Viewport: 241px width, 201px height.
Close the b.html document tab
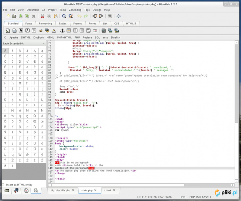click(114, 190)
